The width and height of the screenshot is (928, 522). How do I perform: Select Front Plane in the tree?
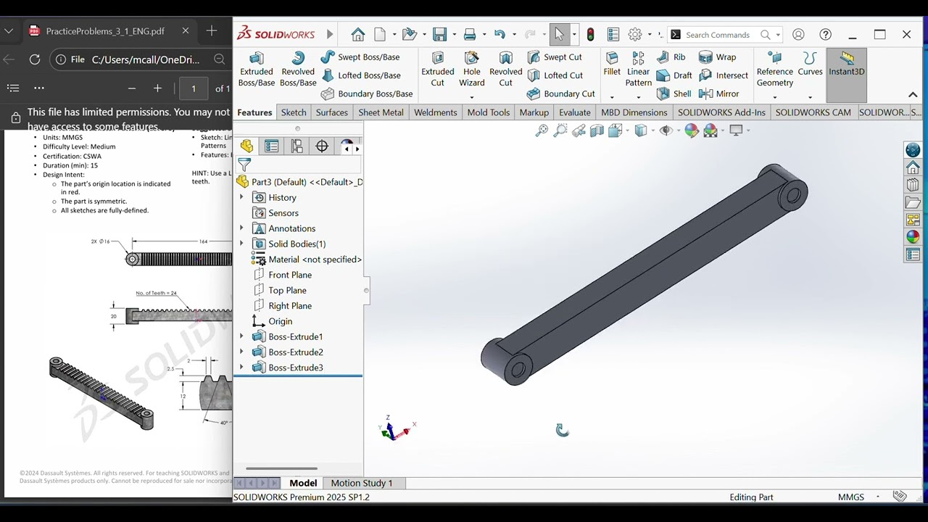(290, 275)
